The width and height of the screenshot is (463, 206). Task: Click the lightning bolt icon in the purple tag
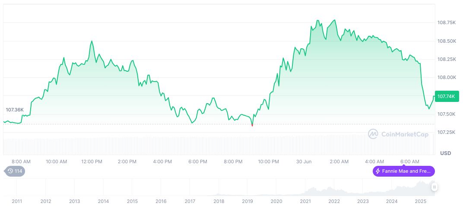click(378, 171)
